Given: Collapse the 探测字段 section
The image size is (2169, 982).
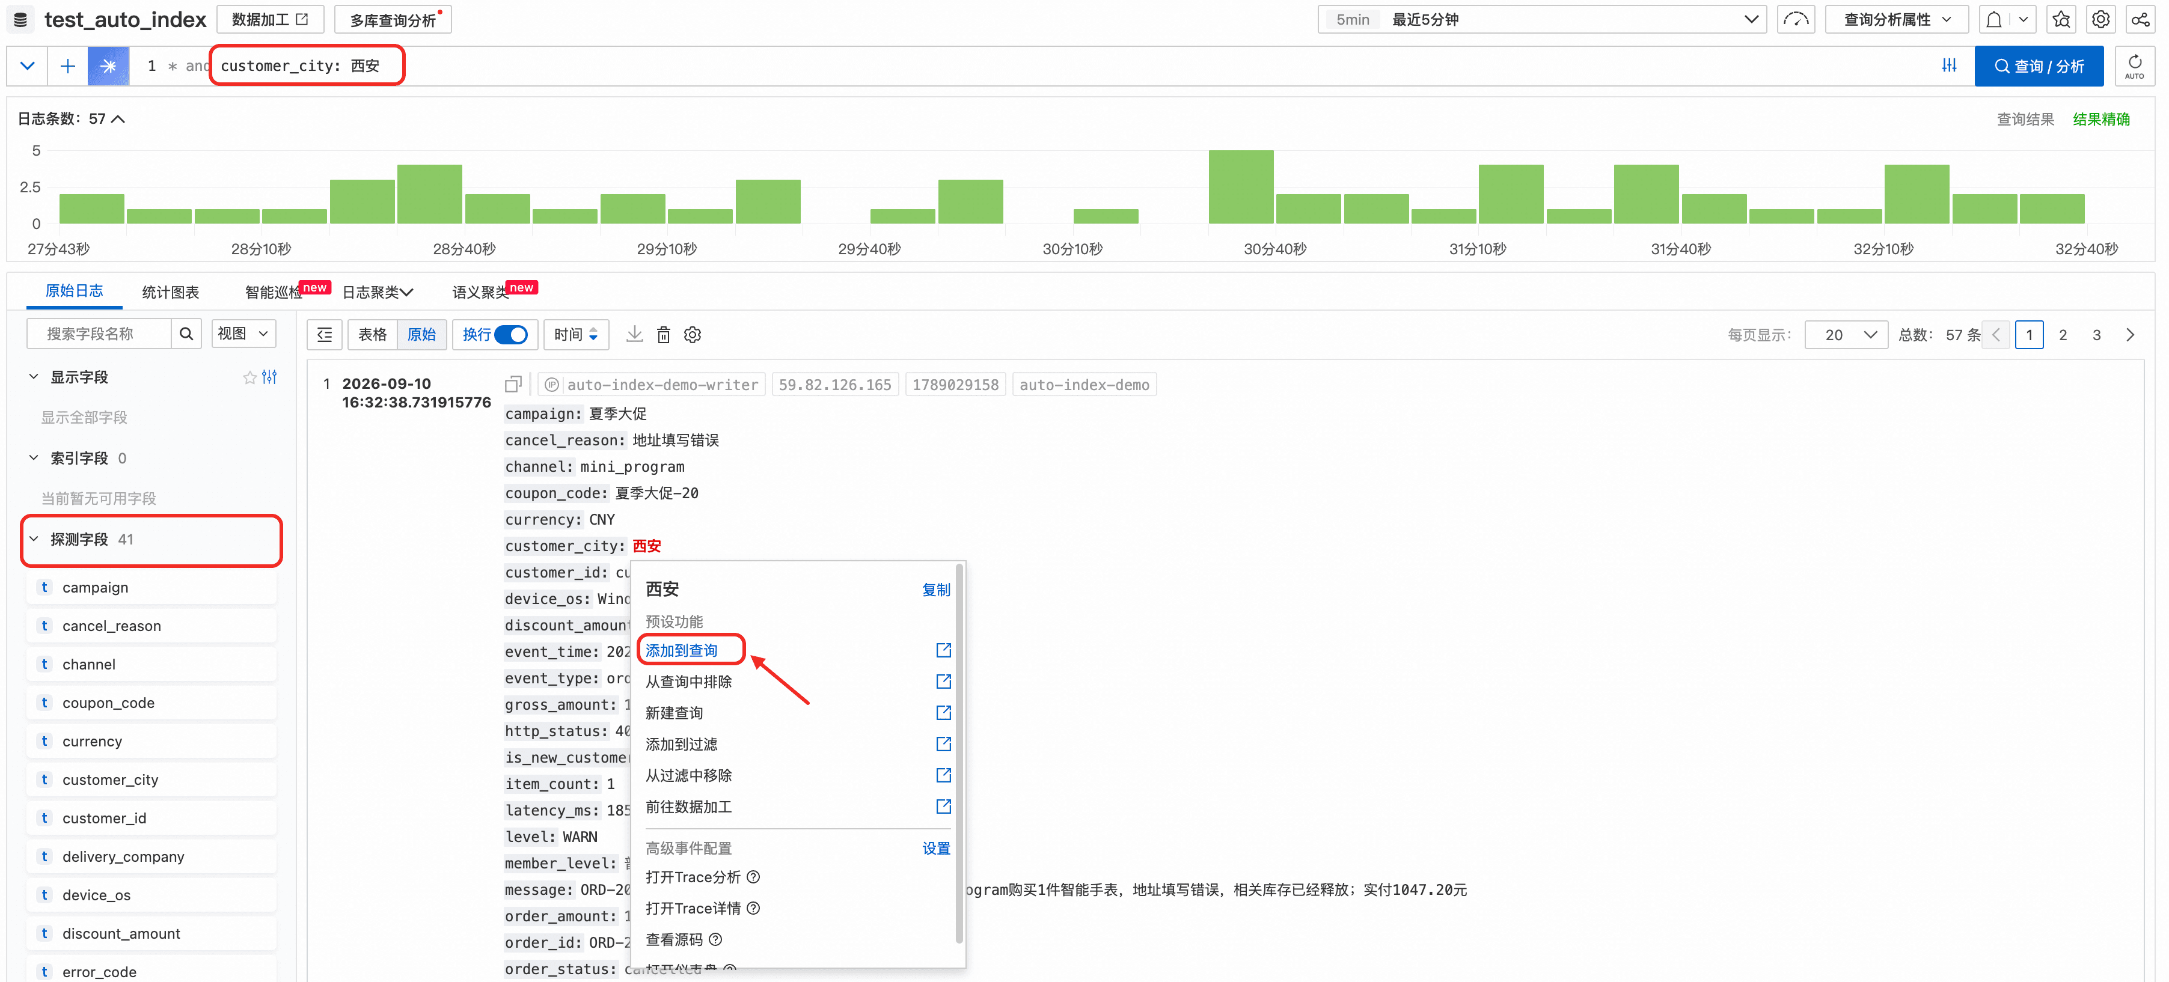Looking at the screenshot, I should tap(34, 538).
